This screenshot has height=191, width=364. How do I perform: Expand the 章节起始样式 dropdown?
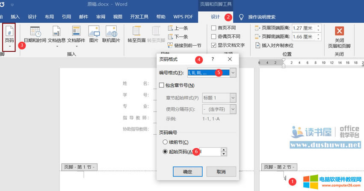[233, 98]
